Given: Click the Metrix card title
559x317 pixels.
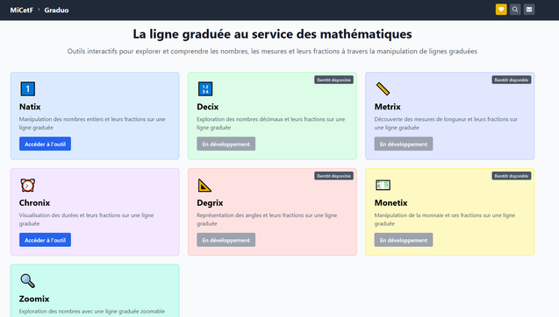Looking at the screenshot, I should point(388,107).
